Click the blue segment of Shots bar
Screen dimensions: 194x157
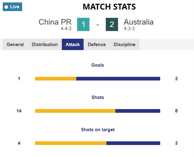pos(138,111)
